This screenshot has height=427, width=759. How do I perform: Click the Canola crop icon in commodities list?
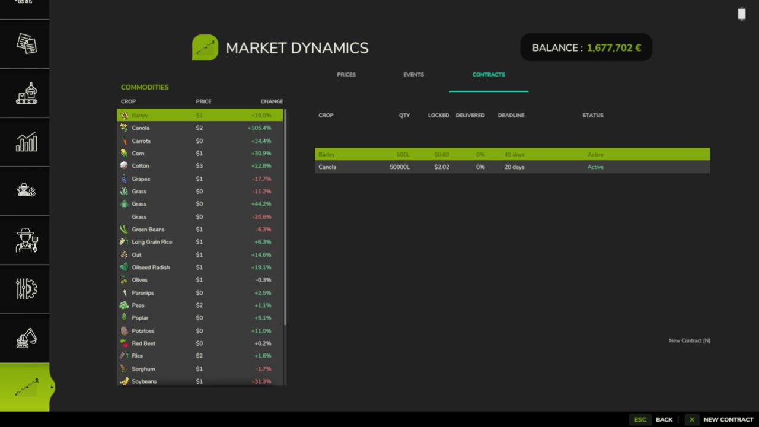pyautogui.click(x=124, y=128)
